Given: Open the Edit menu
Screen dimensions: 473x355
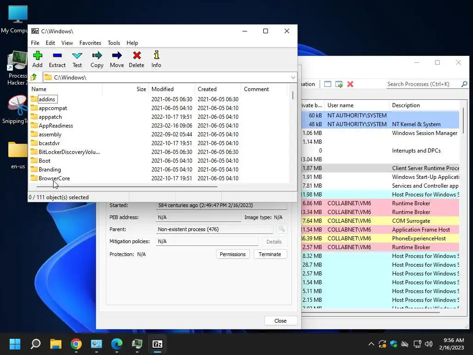Looking at the screenshot, I should (x=50, y=43).
